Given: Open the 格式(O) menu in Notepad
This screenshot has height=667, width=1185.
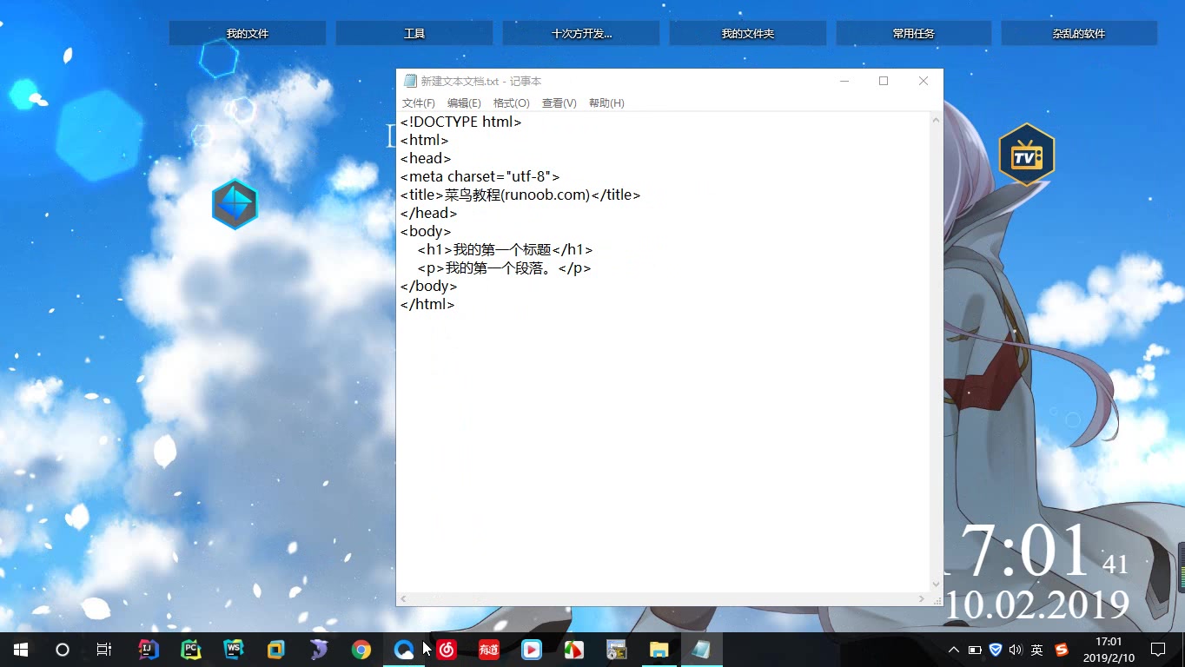Looking at the screenshot, I should (511, 103).
